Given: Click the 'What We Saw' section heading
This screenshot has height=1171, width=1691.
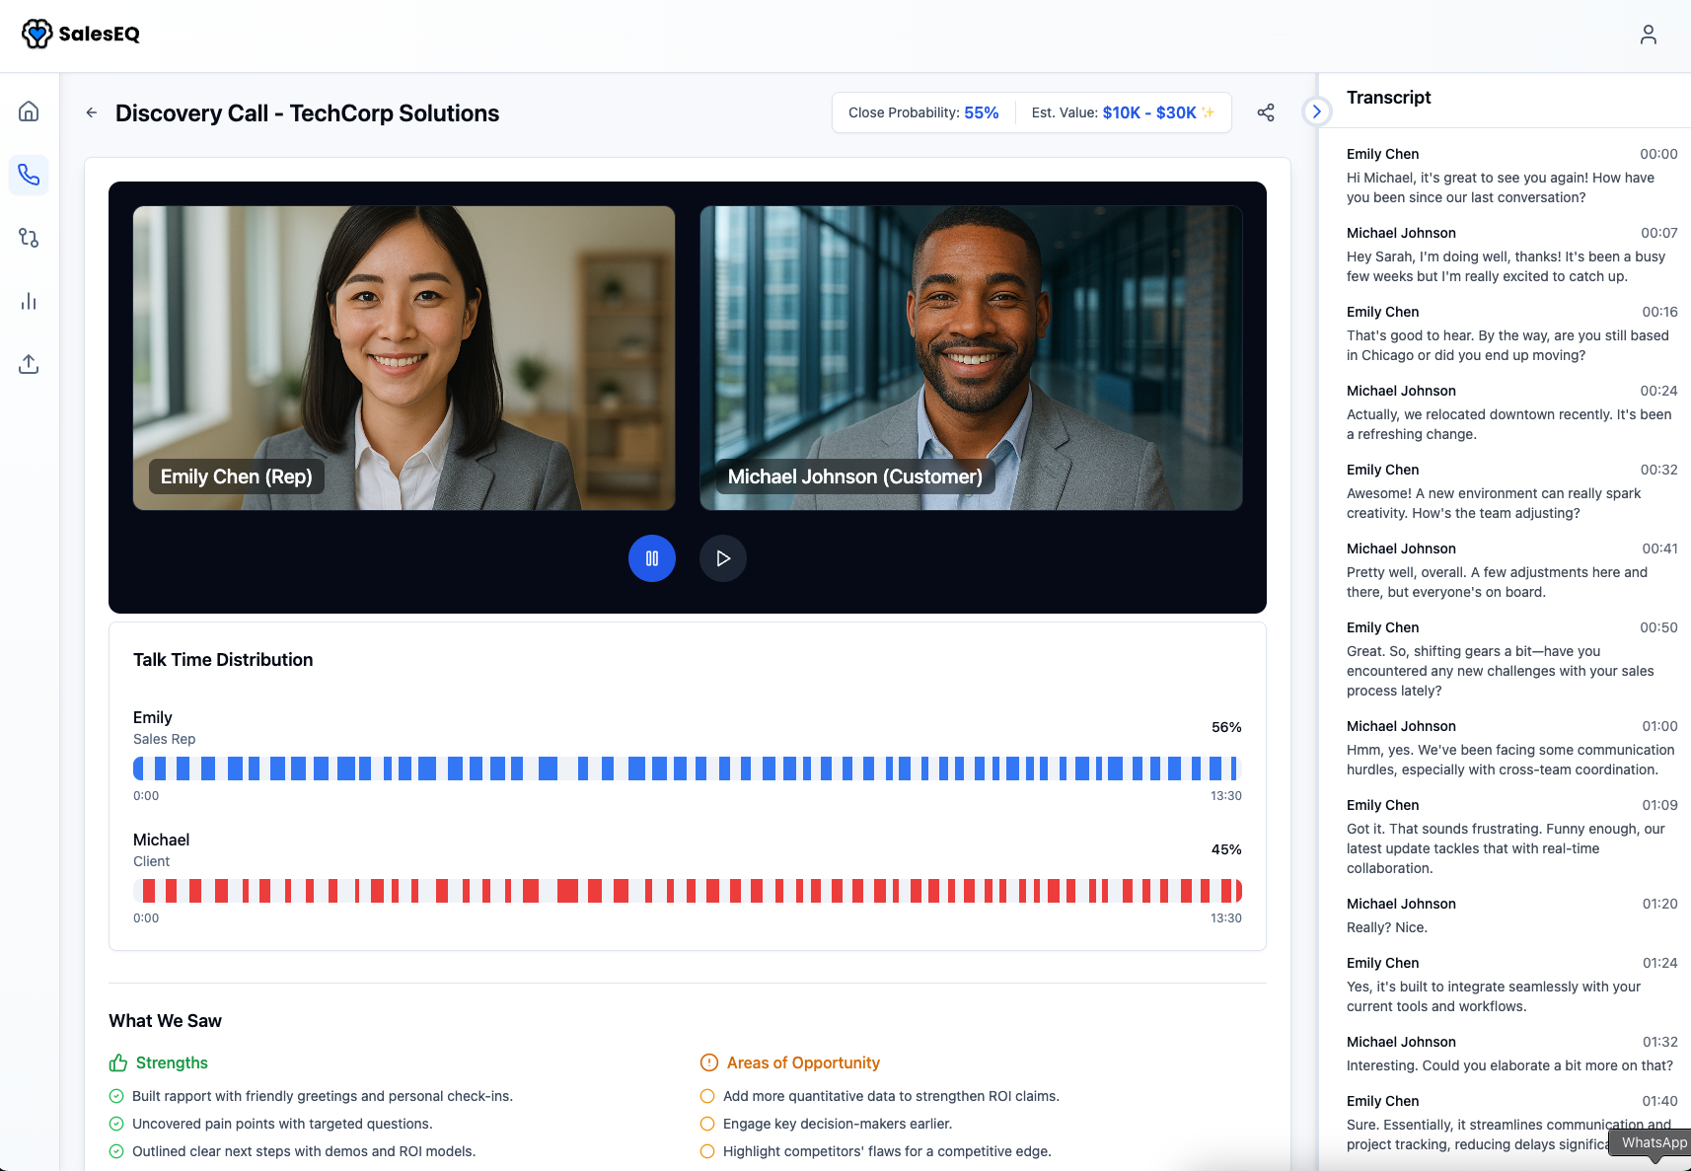Looking at the screenshot, I should tap(166, 1021).
